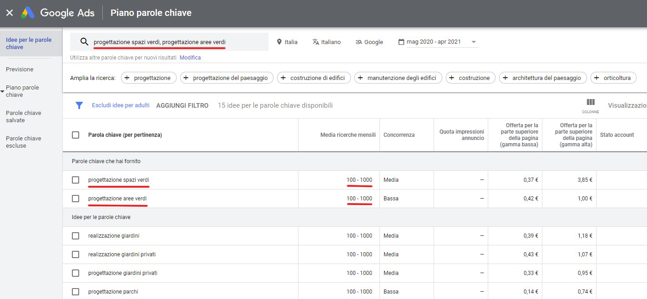Image resolution: width=647 pixels, height=299 pixels.
Task: Click keyword text 'progettazione spazi verdi' in table
Action: pyautogui.click(x=119, y=180)
